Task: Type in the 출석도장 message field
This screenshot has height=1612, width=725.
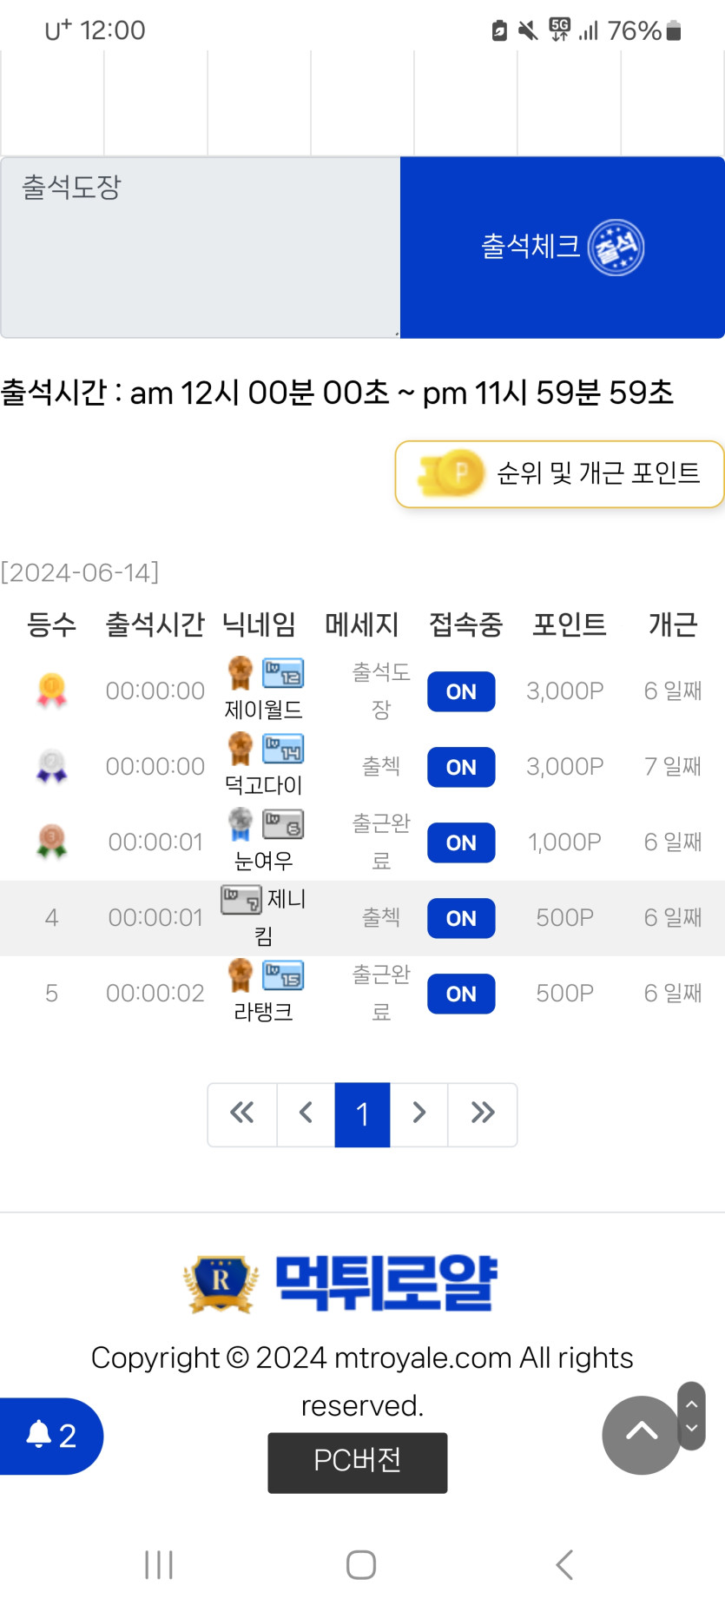Action: point(200,248)
